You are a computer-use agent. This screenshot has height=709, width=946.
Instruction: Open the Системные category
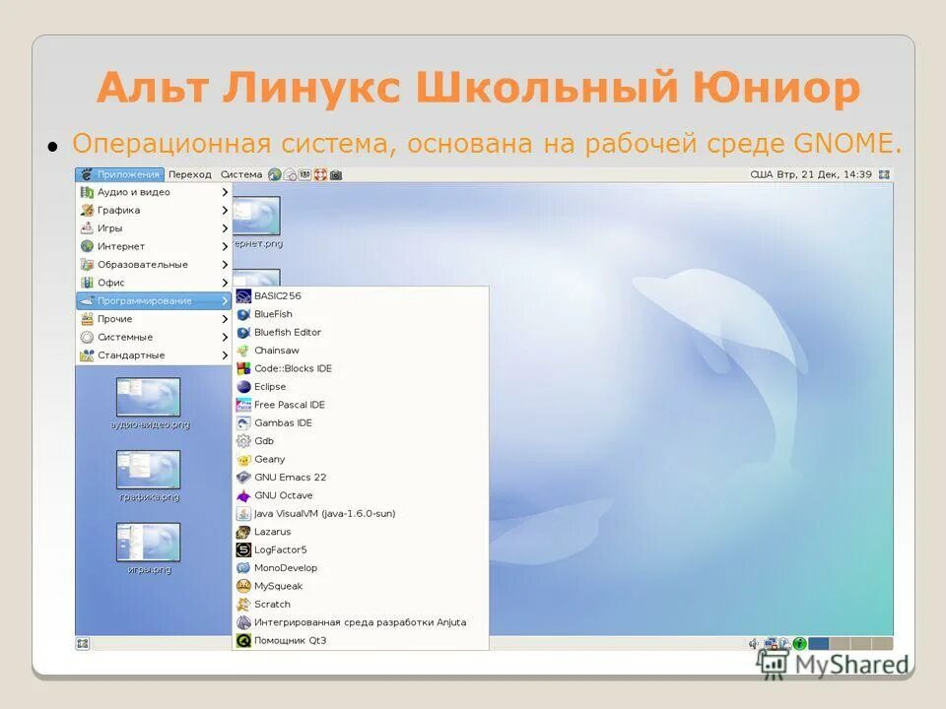pos(154,337)
